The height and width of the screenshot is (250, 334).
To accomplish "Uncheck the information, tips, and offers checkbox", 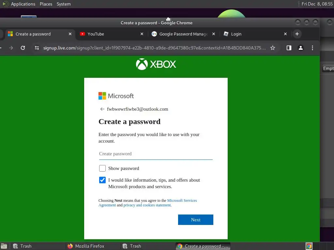I will click(x=102, y=180).
